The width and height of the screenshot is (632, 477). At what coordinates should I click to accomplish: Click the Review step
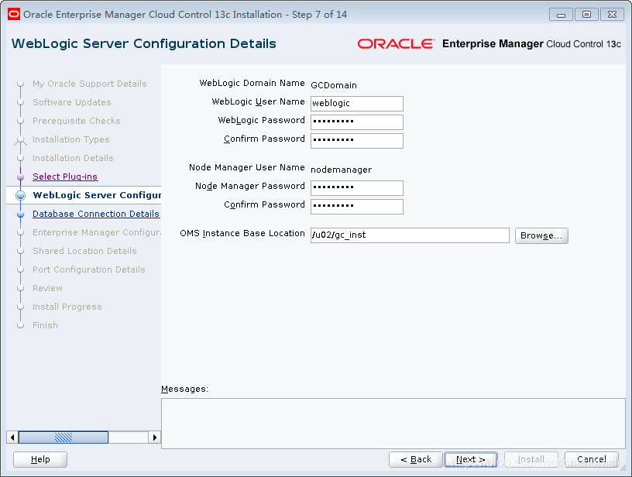pyautogui.click(x=47, y=288)
